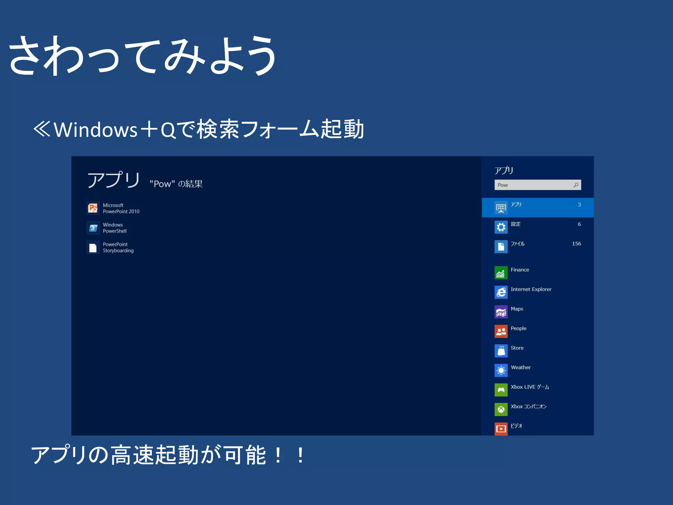This screenshot has width=673, height=505.
Task: Search in Weather app icon
Action: [501, 371]
